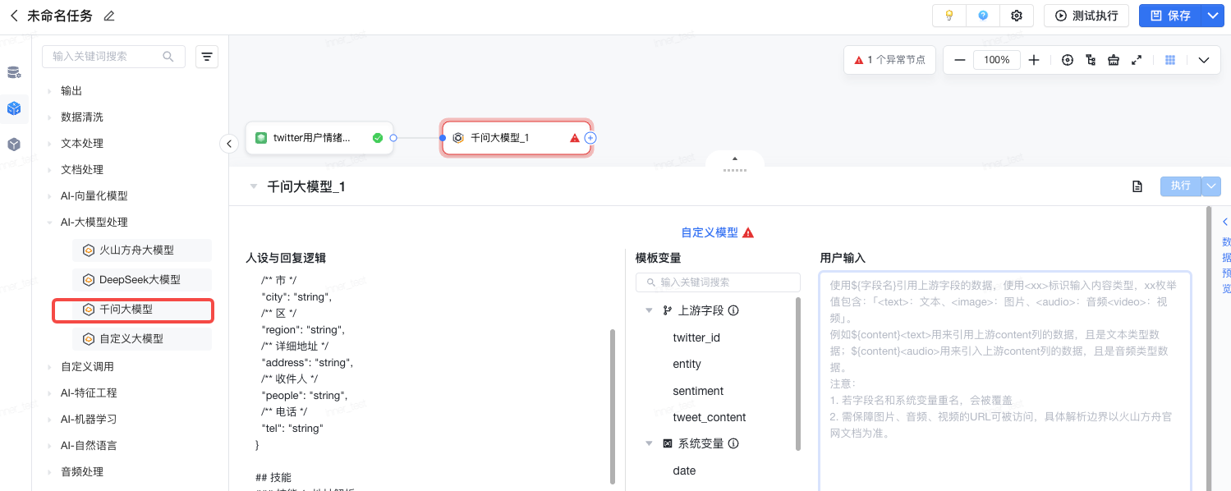
Task: Select the sentiment field
Action: click(x=698, y=391)
